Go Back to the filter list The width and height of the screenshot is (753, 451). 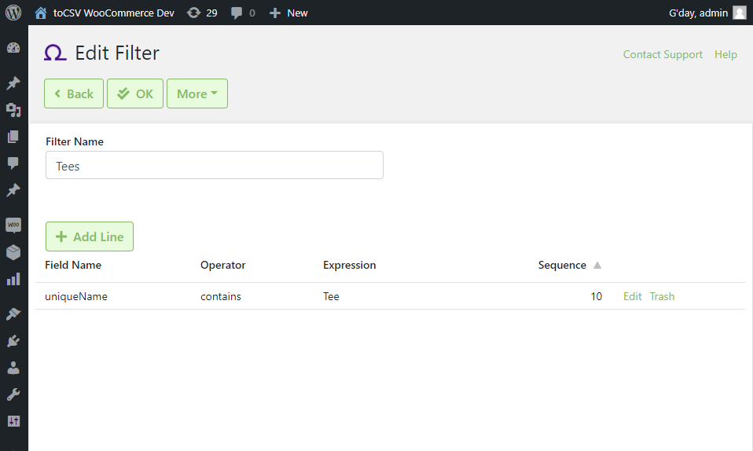pyautogui.click(x=74, y=93)
